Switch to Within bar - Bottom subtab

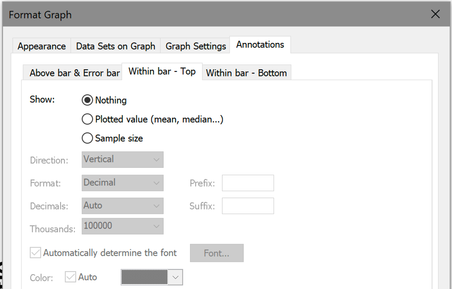(x=246, y=73)
